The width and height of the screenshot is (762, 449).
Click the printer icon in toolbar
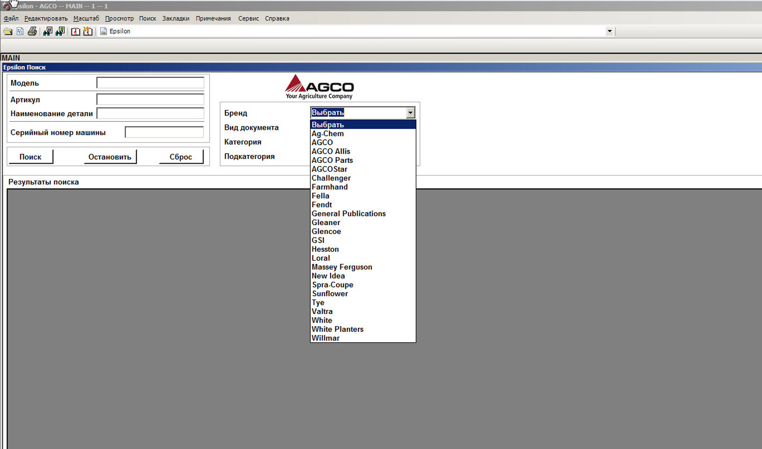(x=32, y=31)
